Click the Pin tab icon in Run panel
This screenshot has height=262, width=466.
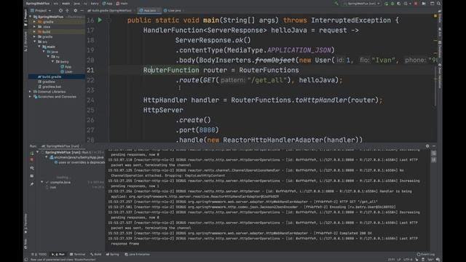pos(32,184)
